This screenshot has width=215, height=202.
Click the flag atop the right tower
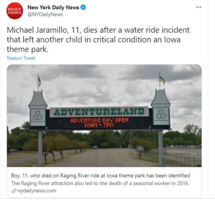[162, 80]
